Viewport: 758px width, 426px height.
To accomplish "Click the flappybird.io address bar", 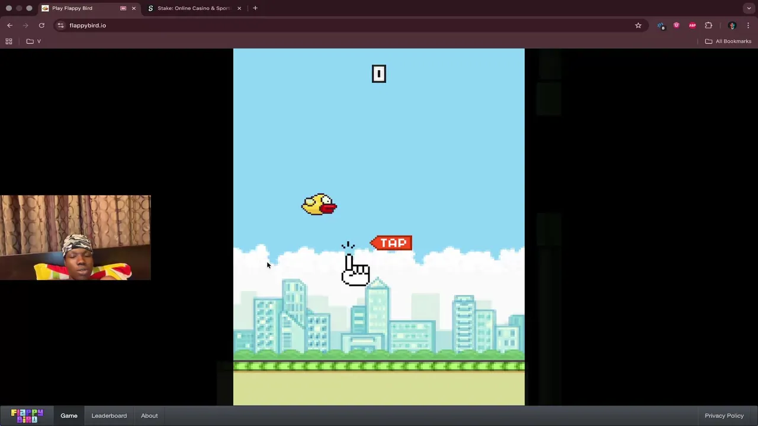I will 349,25.
